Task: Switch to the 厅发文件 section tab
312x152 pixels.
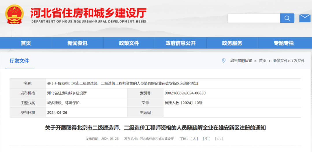Action: (x=19, y=61)
